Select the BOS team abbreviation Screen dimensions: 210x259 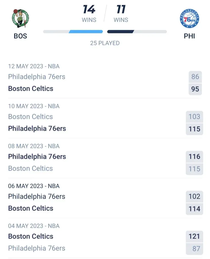(20, 36)
